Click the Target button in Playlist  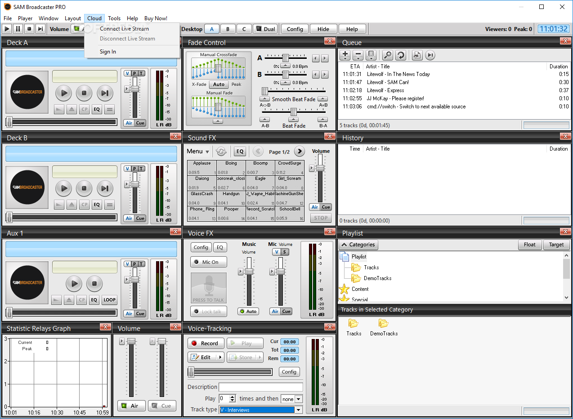tap(556, 245)
